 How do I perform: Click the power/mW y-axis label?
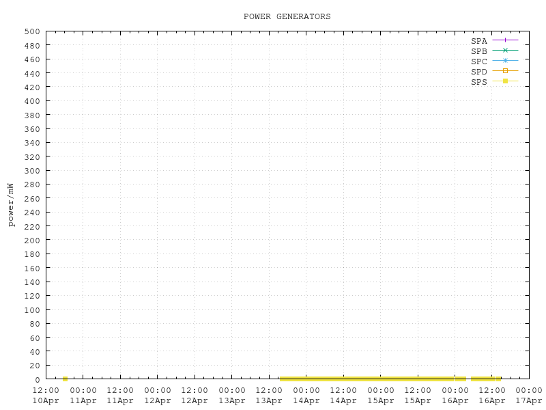[11, 204]
